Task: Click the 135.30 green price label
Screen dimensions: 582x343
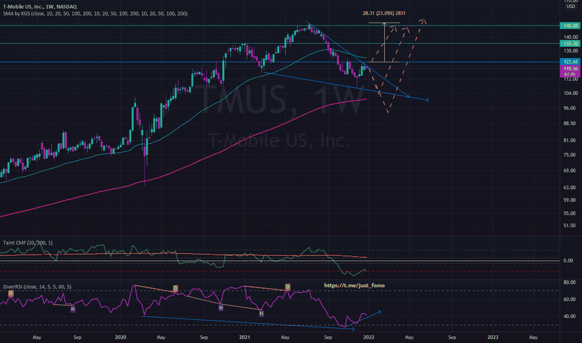Action: click(570, 44)
